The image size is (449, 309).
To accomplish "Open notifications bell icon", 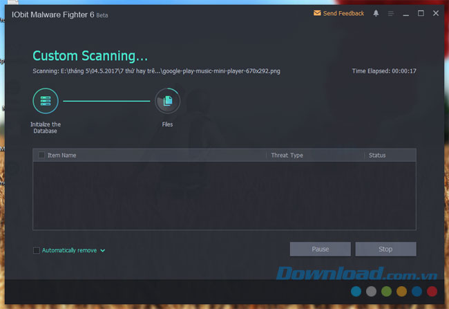I will (376, 13).
